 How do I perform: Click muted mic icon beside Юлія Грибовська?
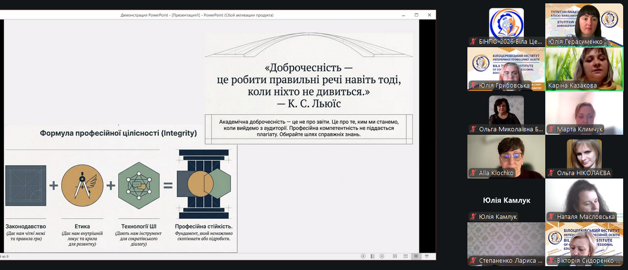pos(473,85)
